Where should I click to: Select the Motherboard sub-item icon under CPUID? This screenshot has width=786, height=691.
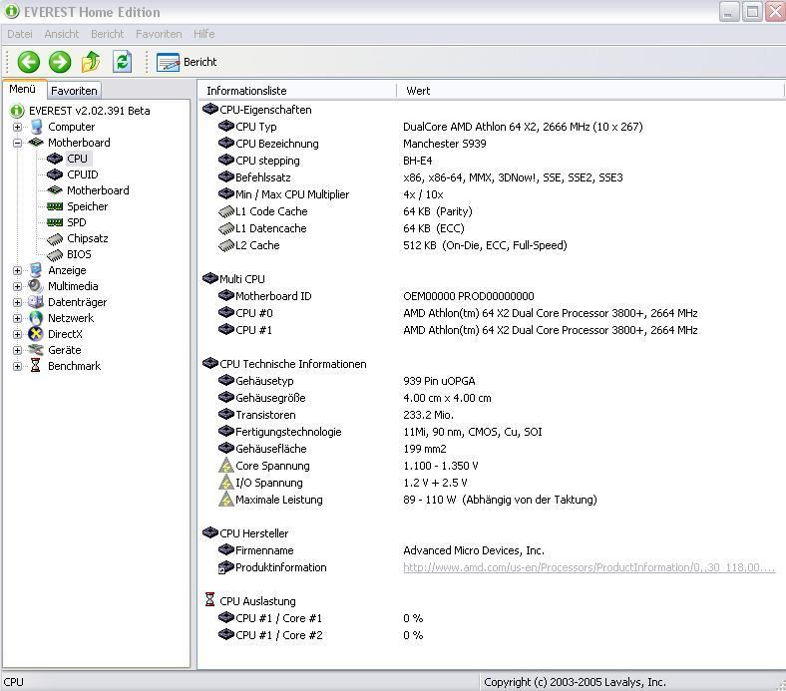tap(55, 190)
